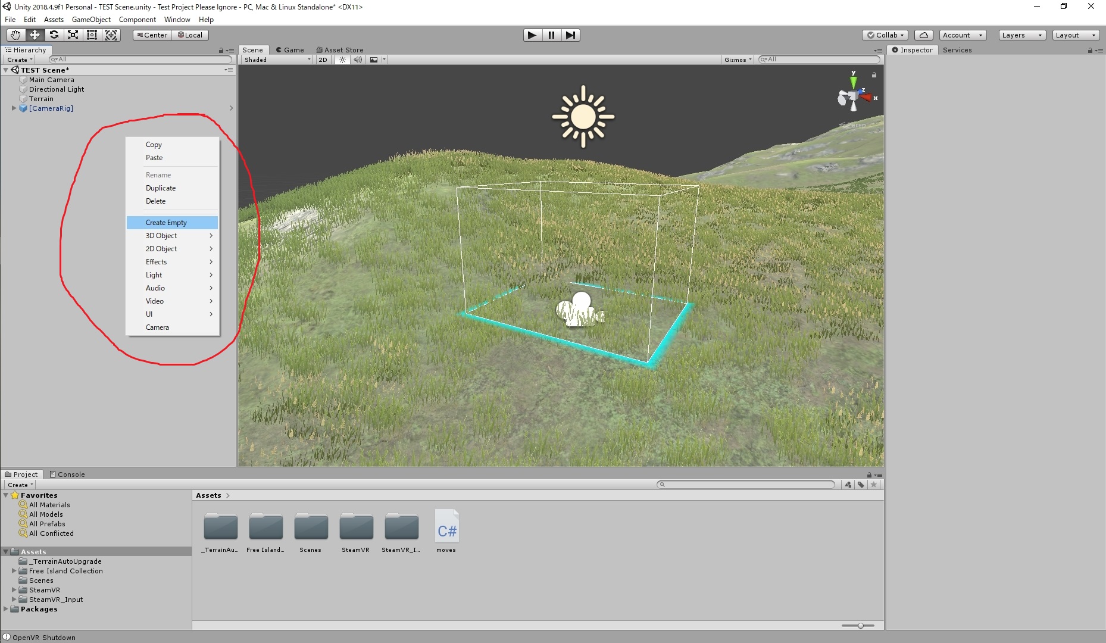Toggle scene lighting in Scene view
The width and height of the screenshot is (1106, 643).
(x=342, y=60)
